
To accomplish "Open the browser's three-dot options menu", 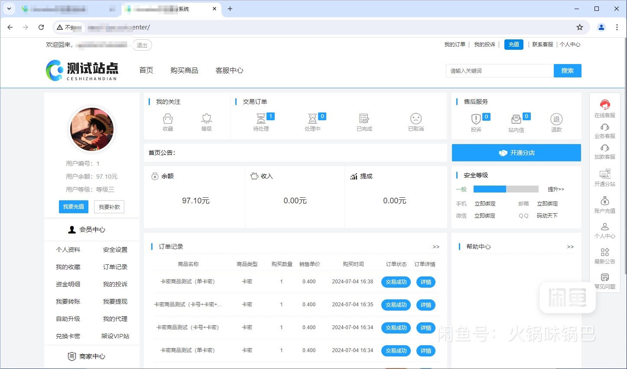I will (x=617, y=27).
